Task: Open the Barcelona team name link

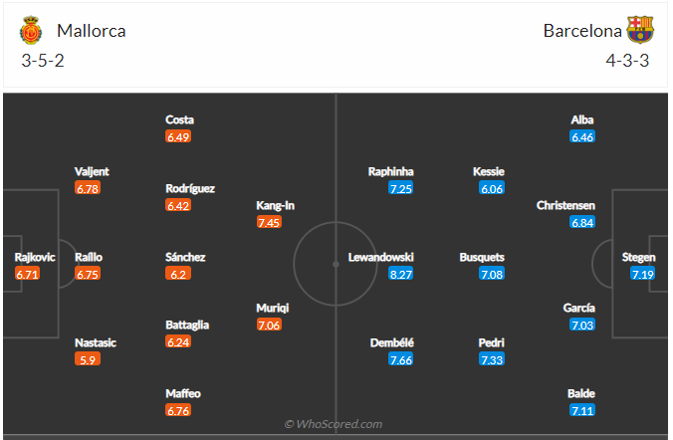Action: pos(583,31)
